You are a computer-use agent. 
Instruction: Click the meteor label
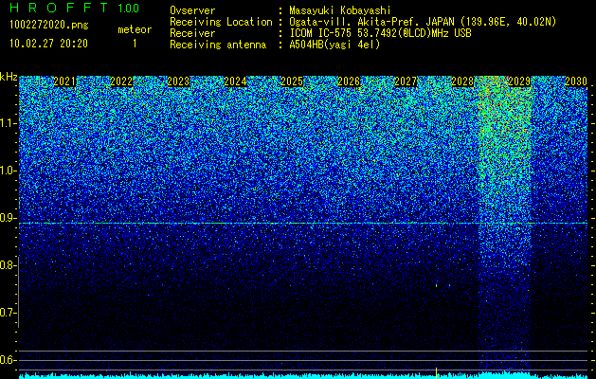pyautogui.click(x=135, y=29)
